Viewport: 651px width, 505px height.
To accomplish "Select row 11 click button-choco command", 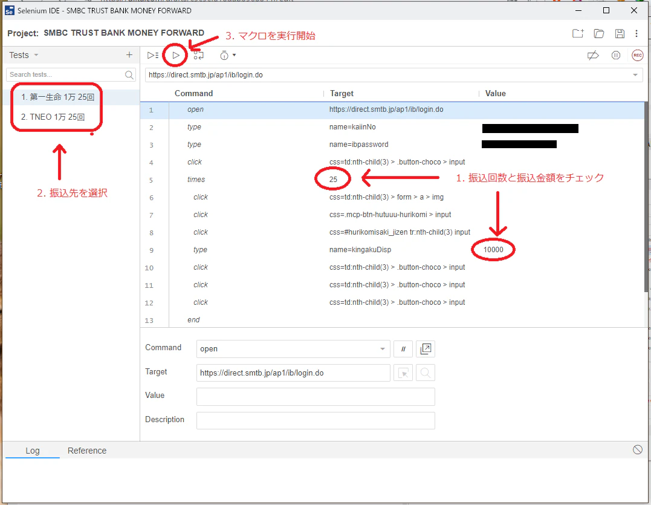I will [392, 285].
